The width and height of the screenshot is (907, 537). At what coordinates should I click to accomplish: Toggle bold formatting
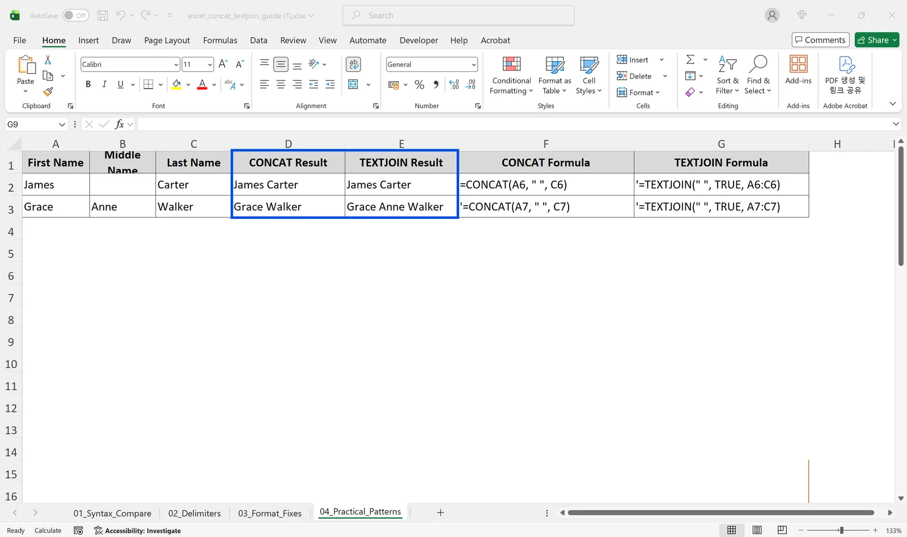88,84
